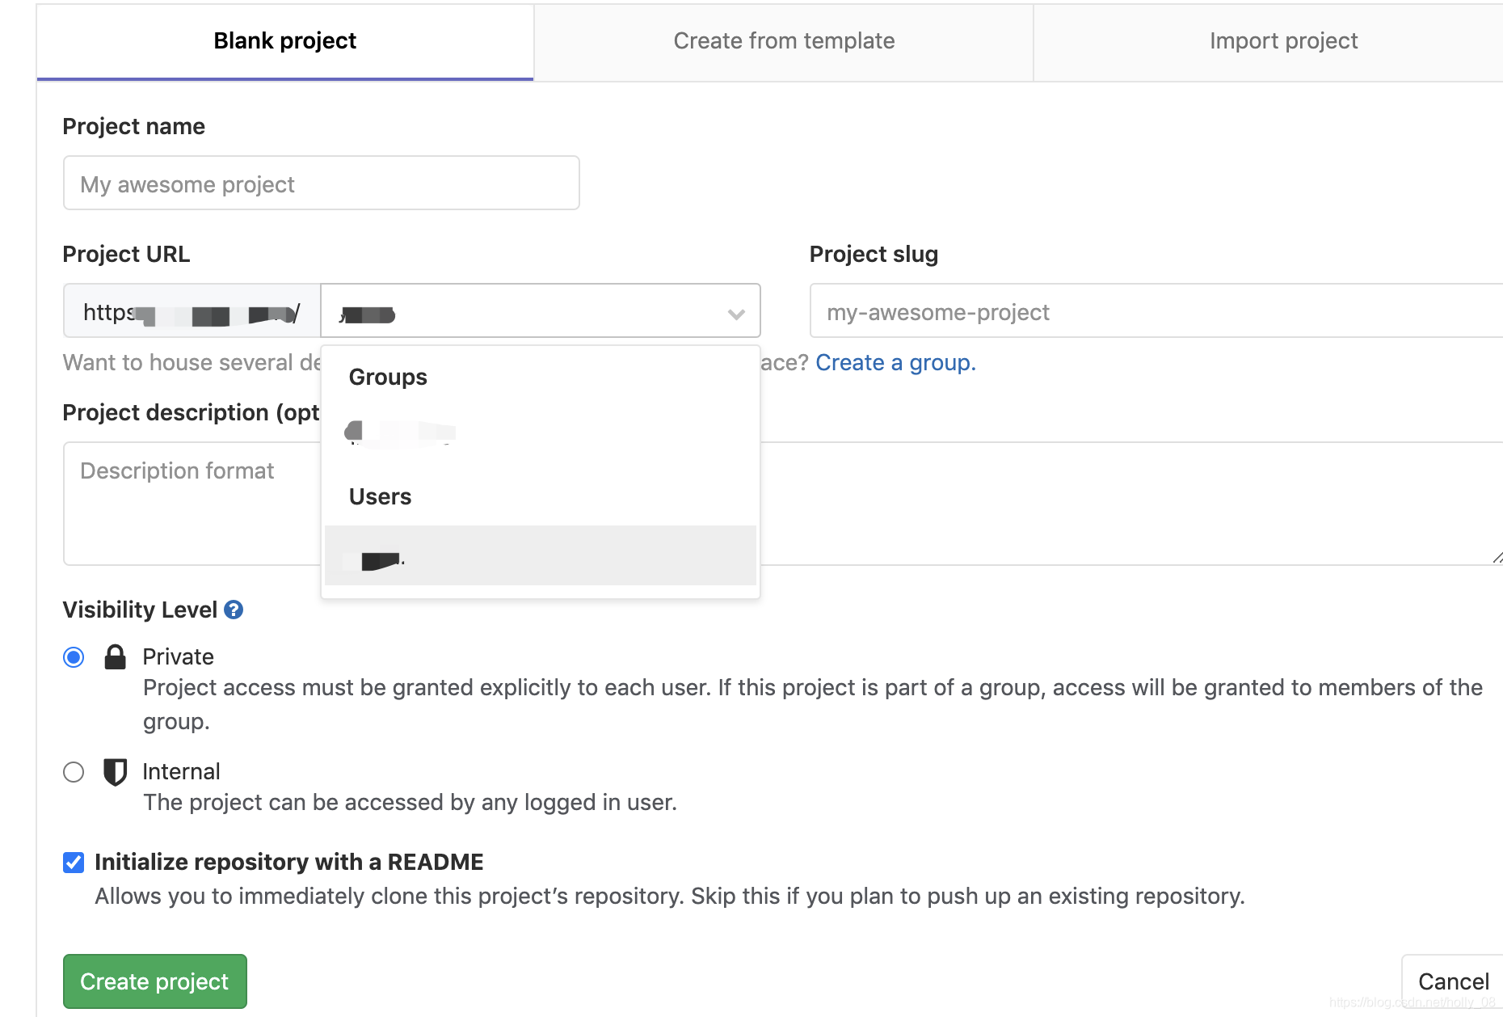Follow the Create a group link
The image size is (1503, 1017).
895,363
